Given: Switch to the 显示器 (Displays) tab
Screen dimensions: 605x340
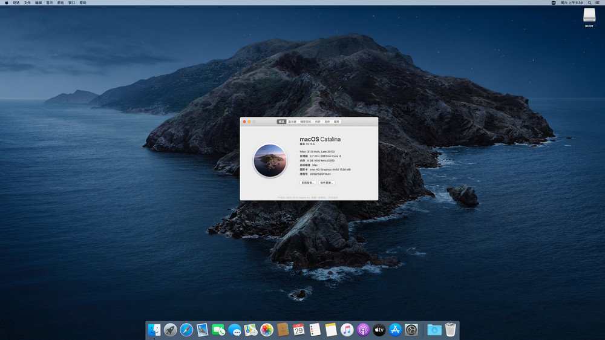Looking at the screenshot, I should coord(292,122).
